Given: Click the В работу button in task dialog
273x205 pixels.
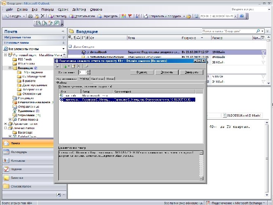Looking at the screenshot, I should pos(142,72).
